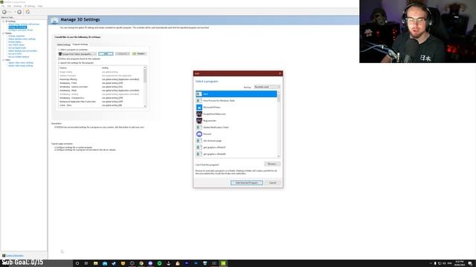Select get-graphics-offsets32 in program list
The height and width of the screenshot is (267, 476).
coord(237,147)
